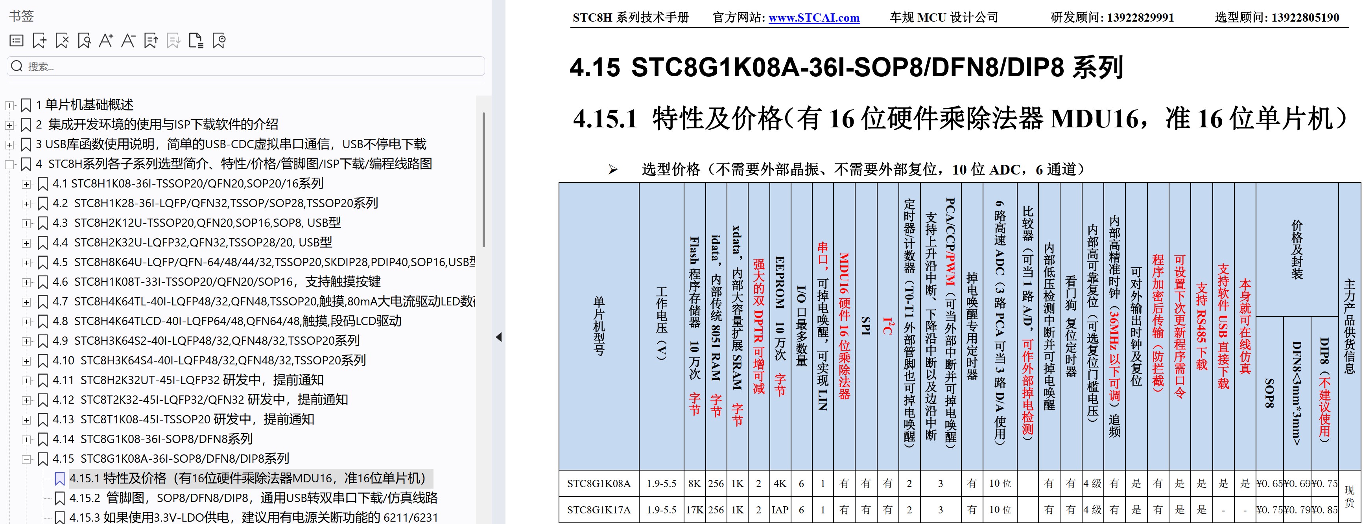Click bookmark icon beside '1 单片机基础概述'
1363x524 pixels.
26,105
